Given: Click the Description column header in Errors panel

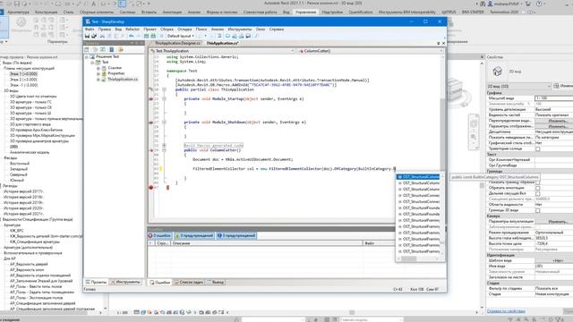Looking at the screenshot, I should 267,243.
